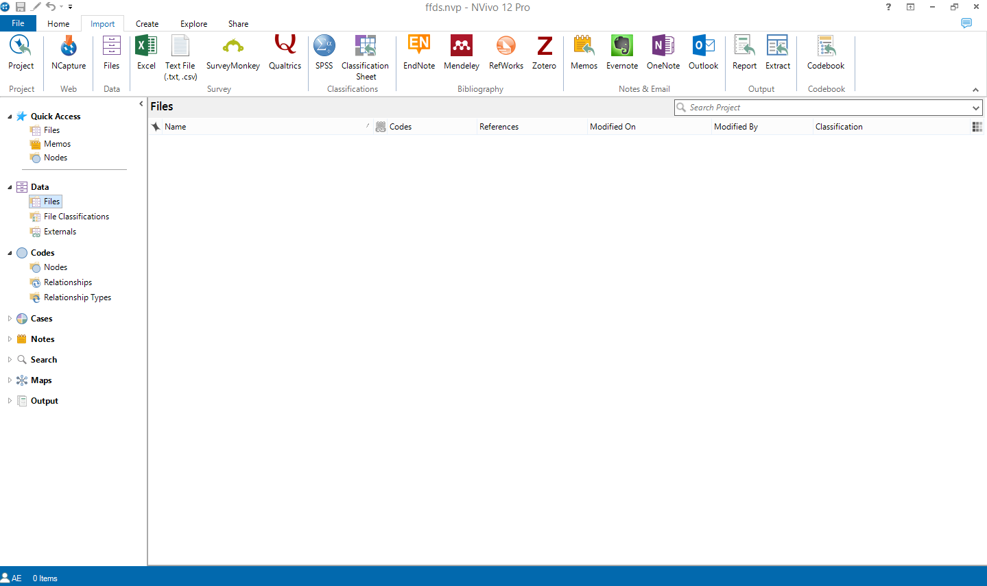Import from SurveyMonkey
Image resolution: width=987 pixels, height=586 pixels.
pos(233,53)
